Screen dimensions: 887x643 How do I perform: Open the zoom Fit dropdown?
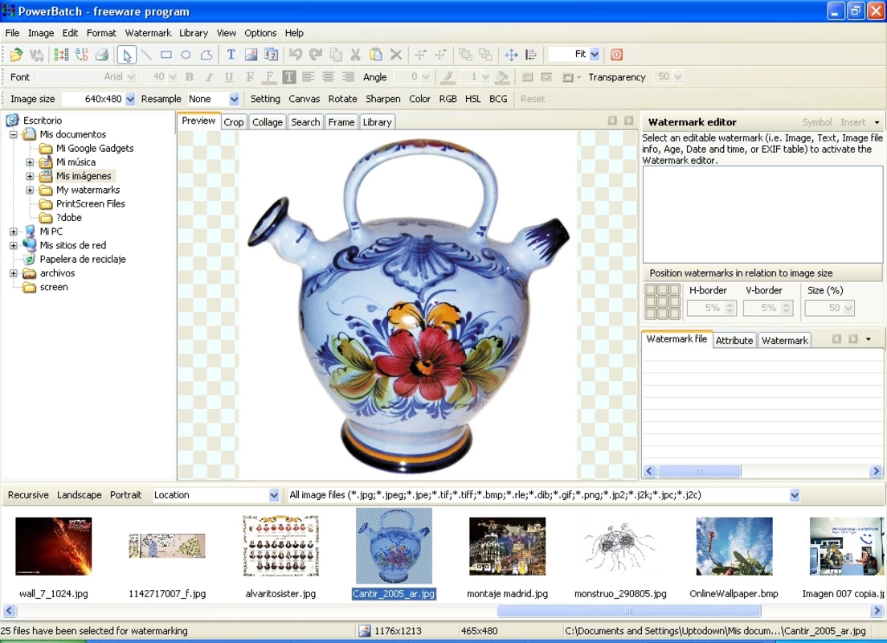pyautogui.click(x=595, y=55)
